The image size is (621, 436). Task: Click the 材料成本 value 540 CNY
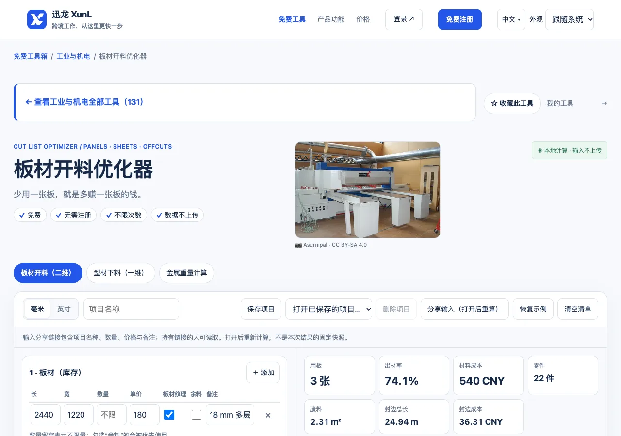pos(482,381)
